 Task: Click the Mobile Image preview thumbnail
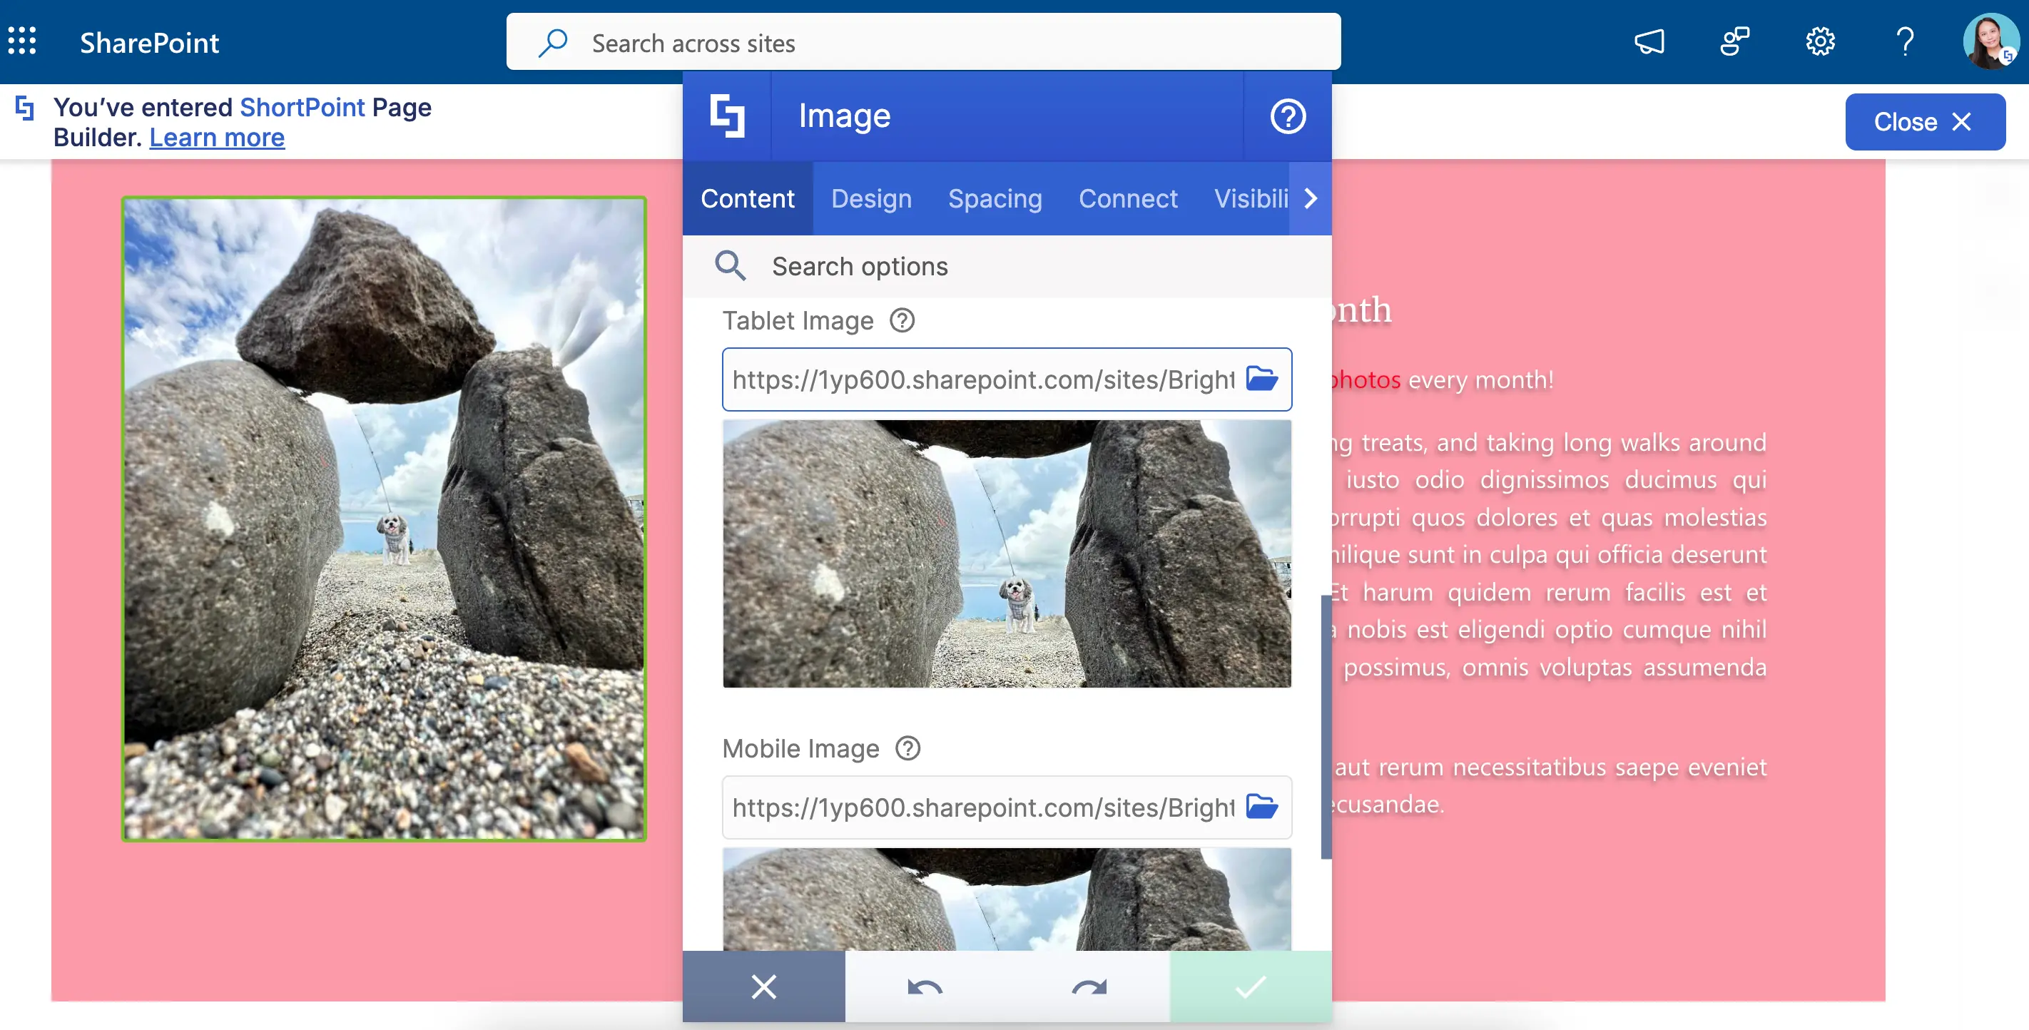tap(1007, 899)
